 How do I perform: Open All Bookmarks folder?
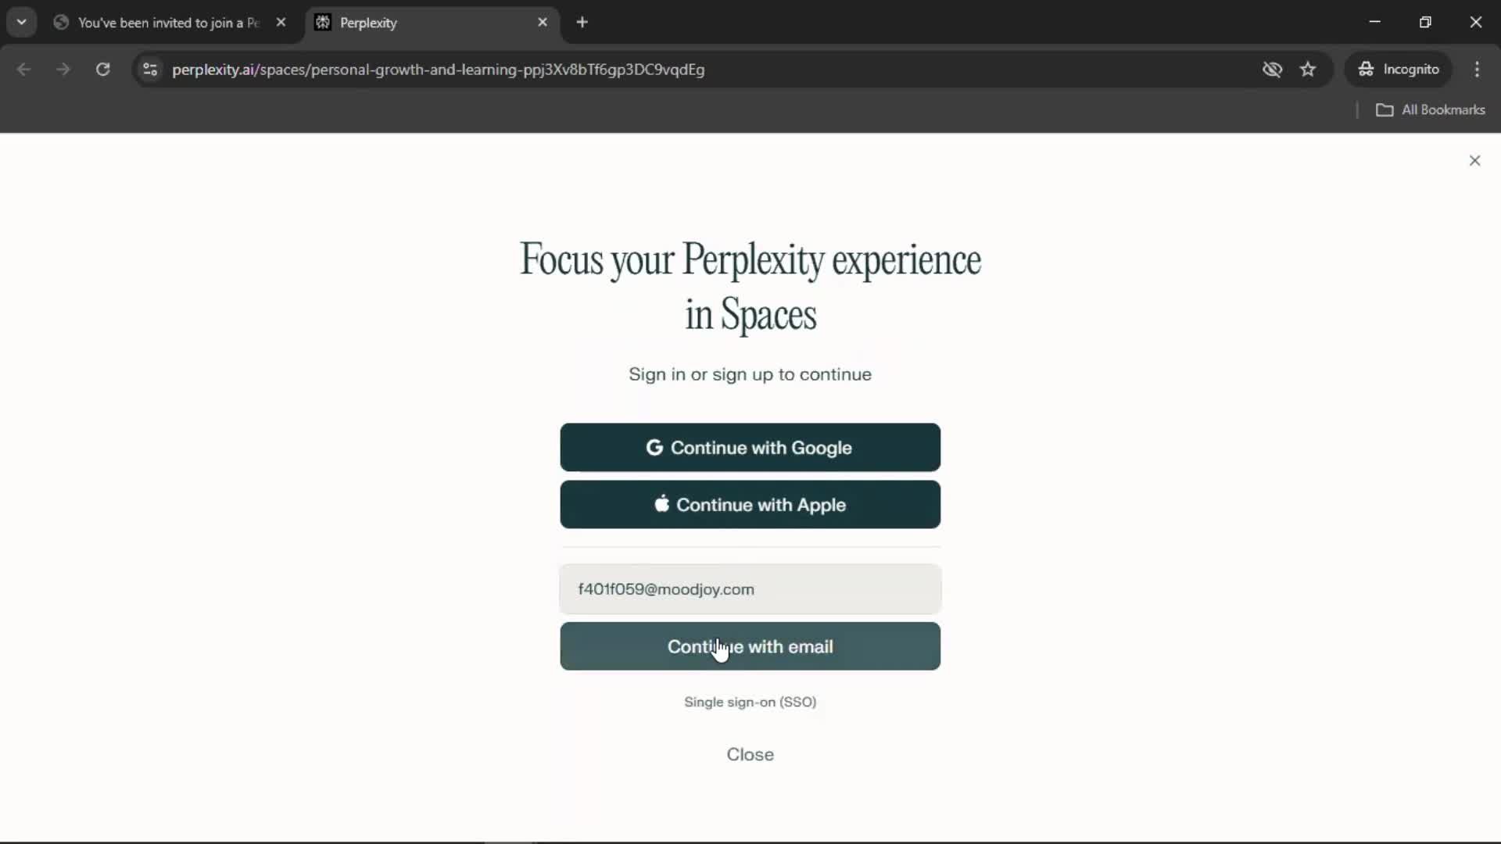click(1431, 110)
